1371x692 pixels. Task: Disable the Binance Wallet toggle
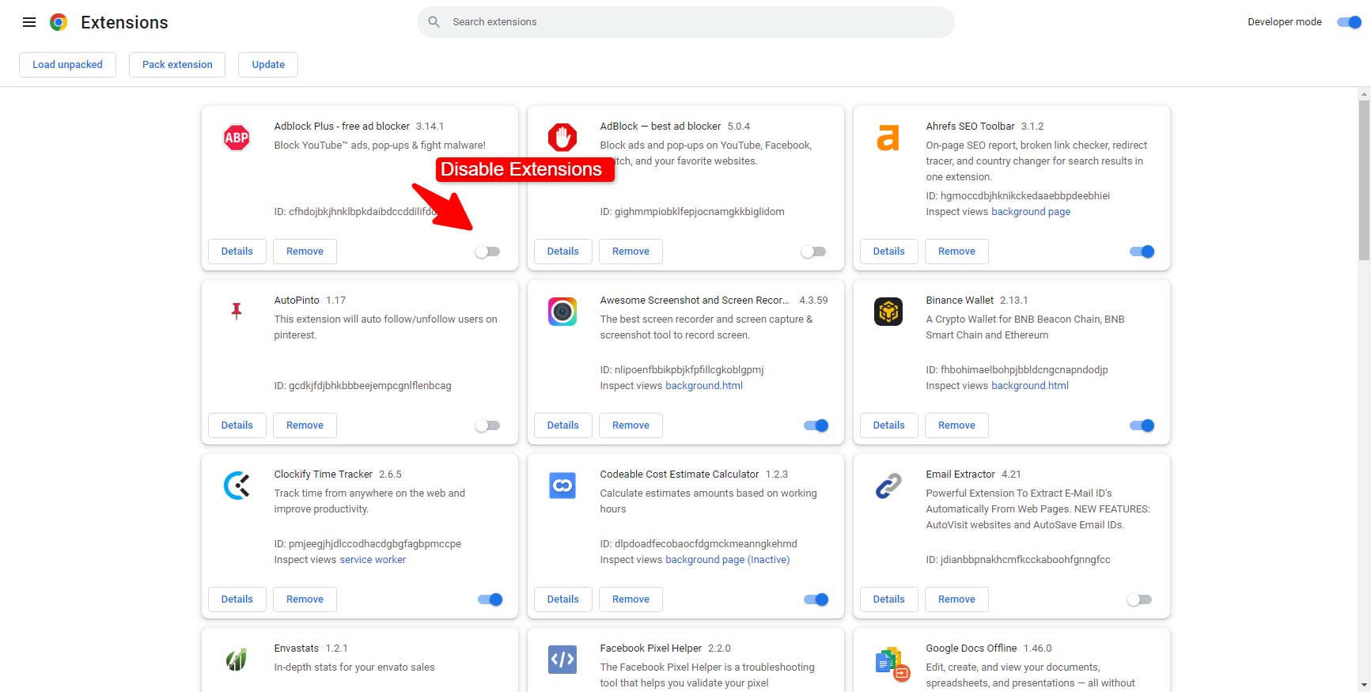(1142, 425)
